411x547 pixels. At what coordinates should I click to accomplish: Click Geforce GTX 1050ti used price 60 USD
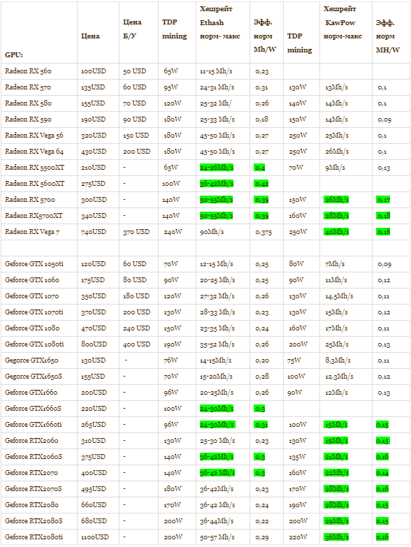click(x=134, y=264)
